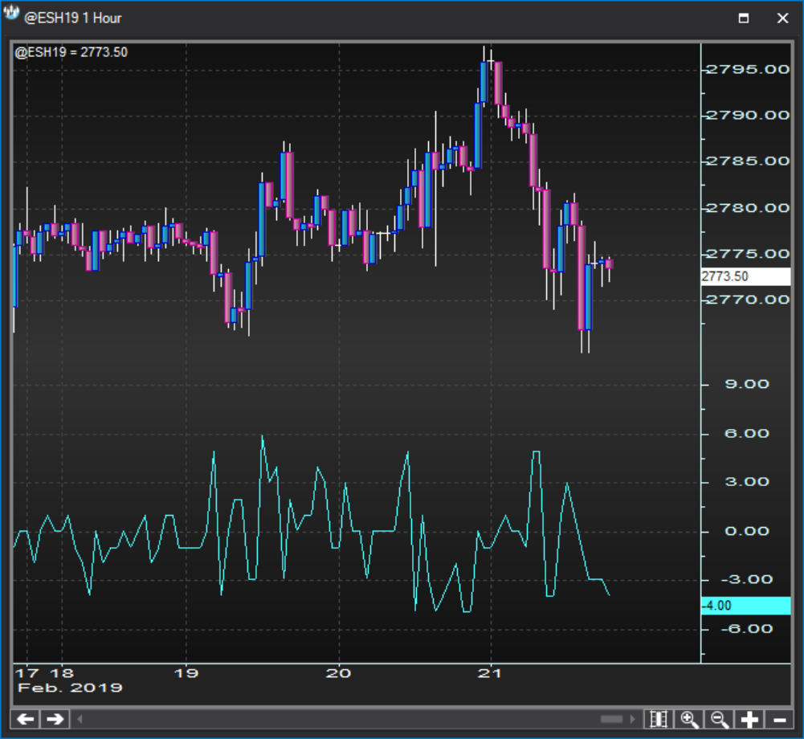This screenshot has height=739, width=804.
Task: Click the chart application icon in title bar
Action: point(10,14)
